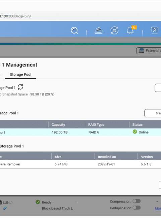Click the browser address bar URL
The height and width of the screenshot is (218, 161).
pos(15,16)
